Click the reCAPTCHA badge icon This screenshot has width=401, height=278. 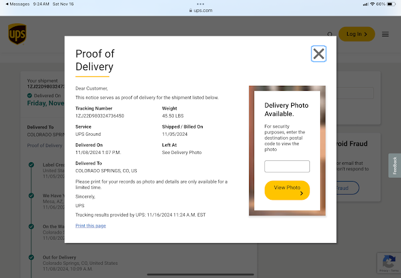click(388, 263)
